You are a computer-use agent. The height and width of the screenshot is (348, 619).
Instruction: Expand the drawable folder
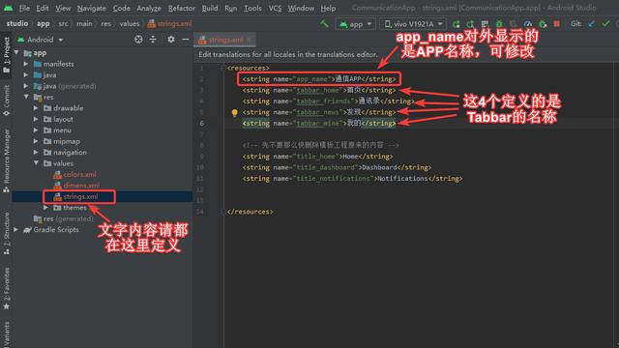pyautogui.click(x=36, y=107)
